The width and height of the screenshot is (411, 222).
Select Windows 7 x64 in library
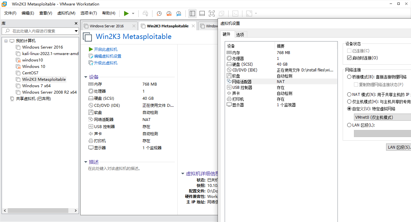pos(36,86)
